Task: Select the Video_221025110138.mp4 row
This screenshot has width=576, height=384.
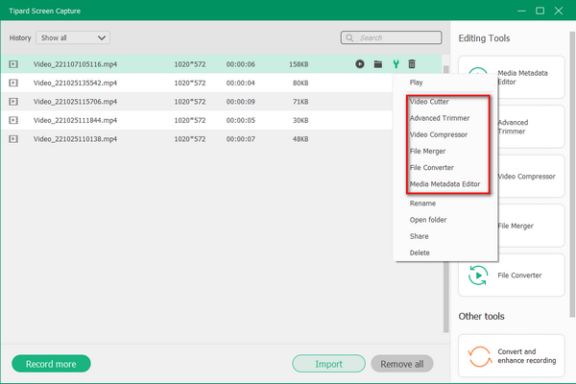Action: (x=197, y=139)
